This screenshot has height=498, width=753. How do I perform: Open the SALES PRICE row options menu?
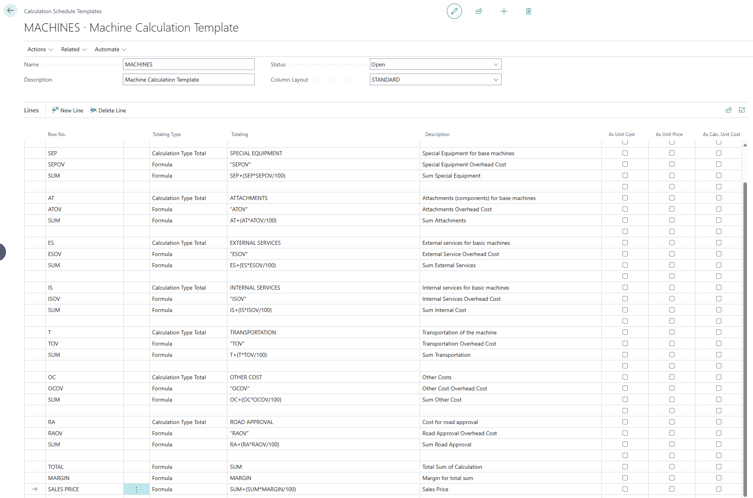click(x=136, y=489)
